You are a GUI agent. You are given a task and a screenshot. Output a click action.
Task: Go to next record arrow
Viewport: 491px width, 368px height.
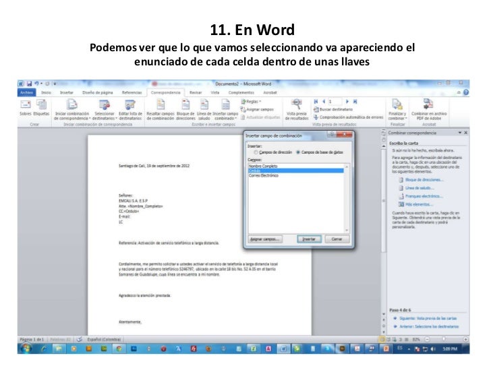click(x=347, y=101)
